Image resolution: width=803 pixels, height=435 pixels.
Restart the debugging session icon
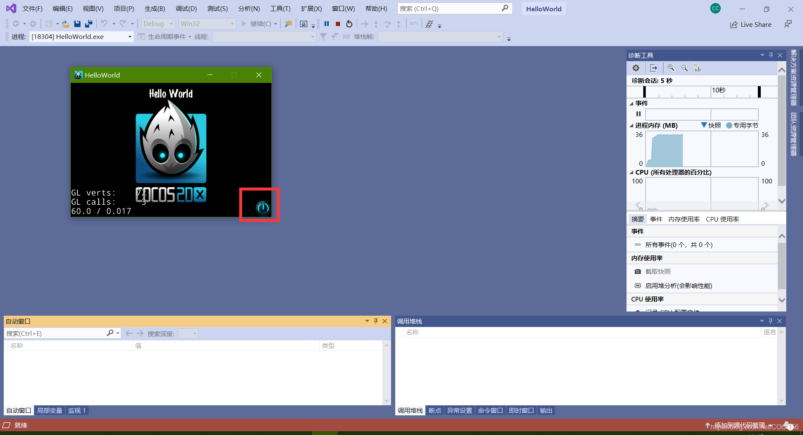(x=349, y=24)
